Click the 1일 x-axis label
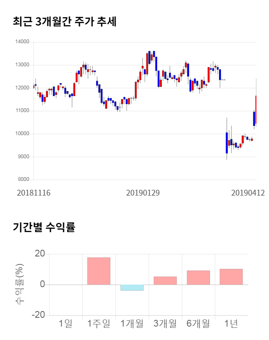The width and height of the screenshot is (269, 340). point(66,324)
